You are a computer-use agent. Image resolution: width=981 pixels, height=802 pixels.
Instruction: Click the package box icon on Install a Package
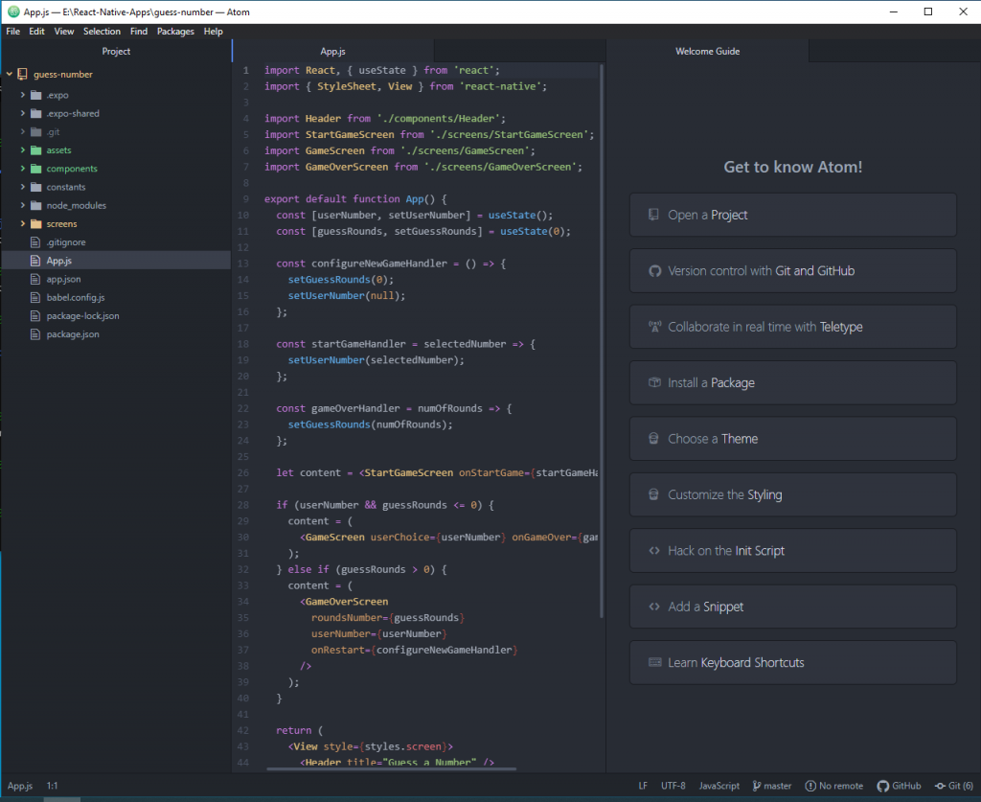coord(654,382)
